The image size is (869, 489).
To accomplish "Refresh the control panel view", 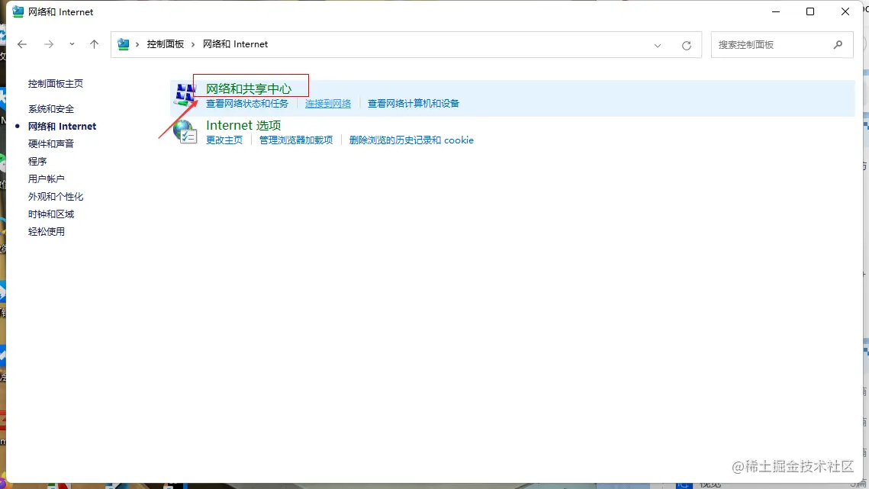I will [686, 46].
